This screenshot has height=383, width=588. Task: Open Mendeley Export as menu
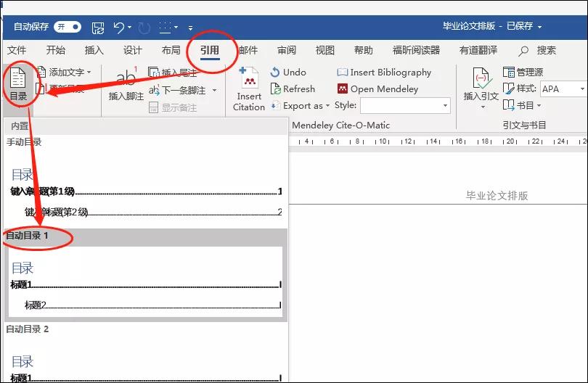point(300,106)
